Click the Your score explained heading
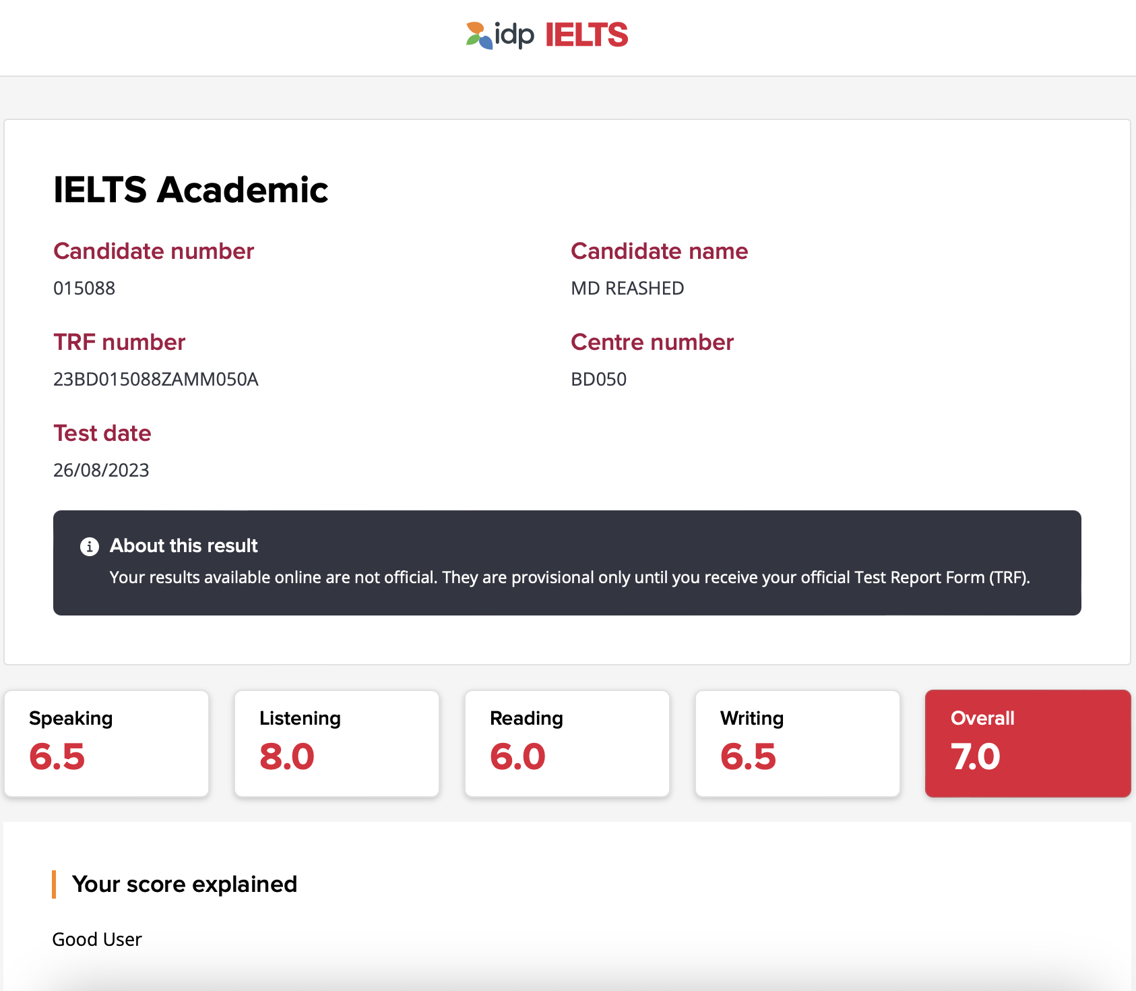This screenshot has width=1136, height=991. (x=185, y=884)
